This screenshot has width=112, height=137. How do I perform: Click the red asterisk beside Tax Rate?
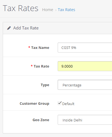[32, 66]
